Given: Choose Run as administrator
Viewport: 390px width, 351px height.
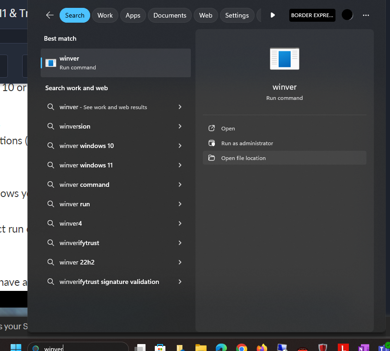Looking at the screenshot, I should tap(285, 143).
